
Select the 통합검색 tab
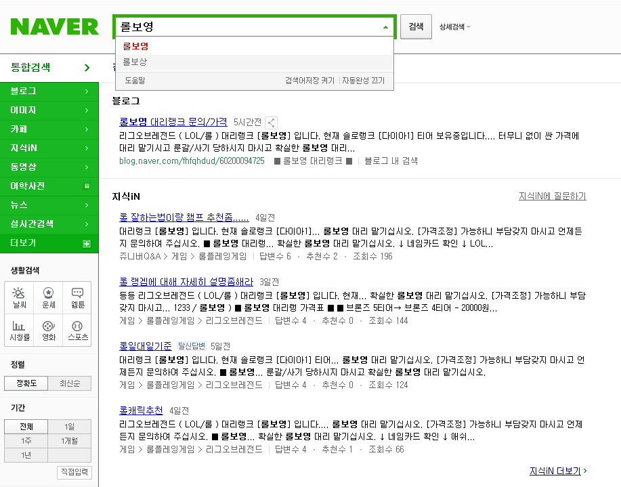click(49, 67)
